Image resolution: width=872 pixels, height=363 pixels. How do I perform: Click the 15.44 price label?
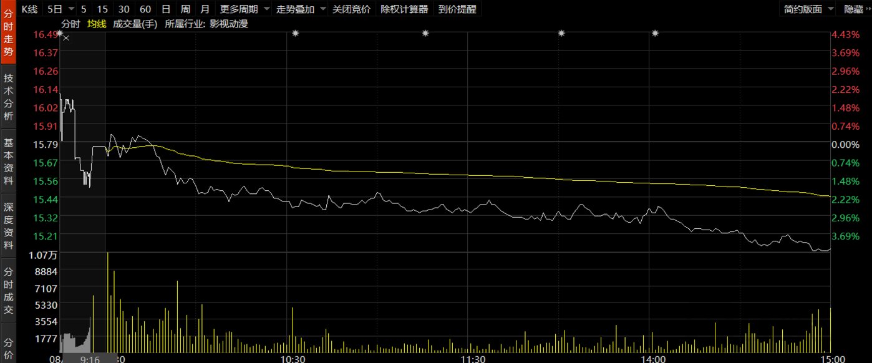tap(46, 199)
